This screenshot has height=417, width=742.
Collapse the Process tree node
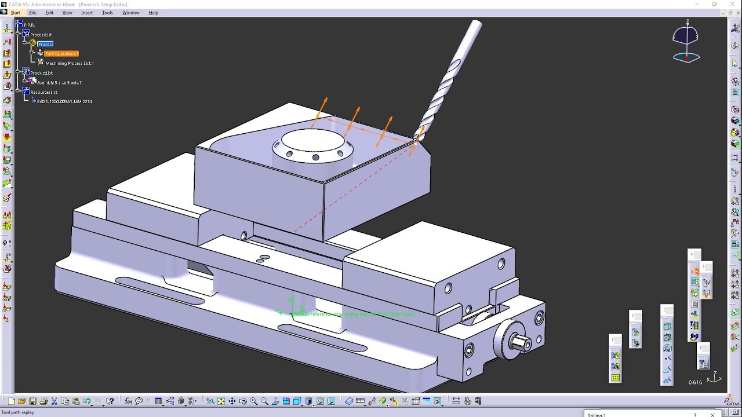click(26, 43)
